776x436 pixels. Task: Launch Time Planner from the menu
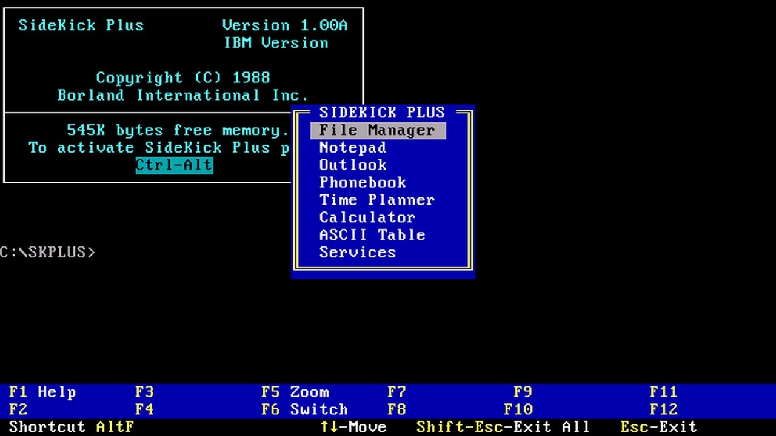[376, 200]
